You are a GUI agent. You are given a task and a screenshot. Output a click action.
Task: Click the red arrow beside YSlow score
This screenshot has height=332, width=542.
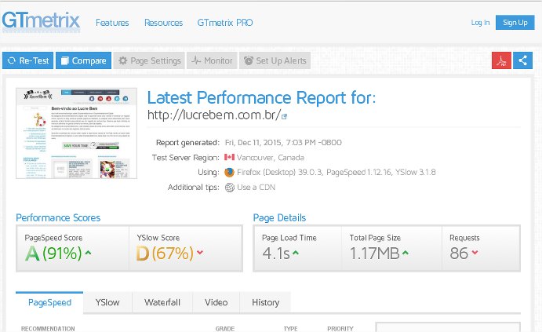tap(200, 253)
